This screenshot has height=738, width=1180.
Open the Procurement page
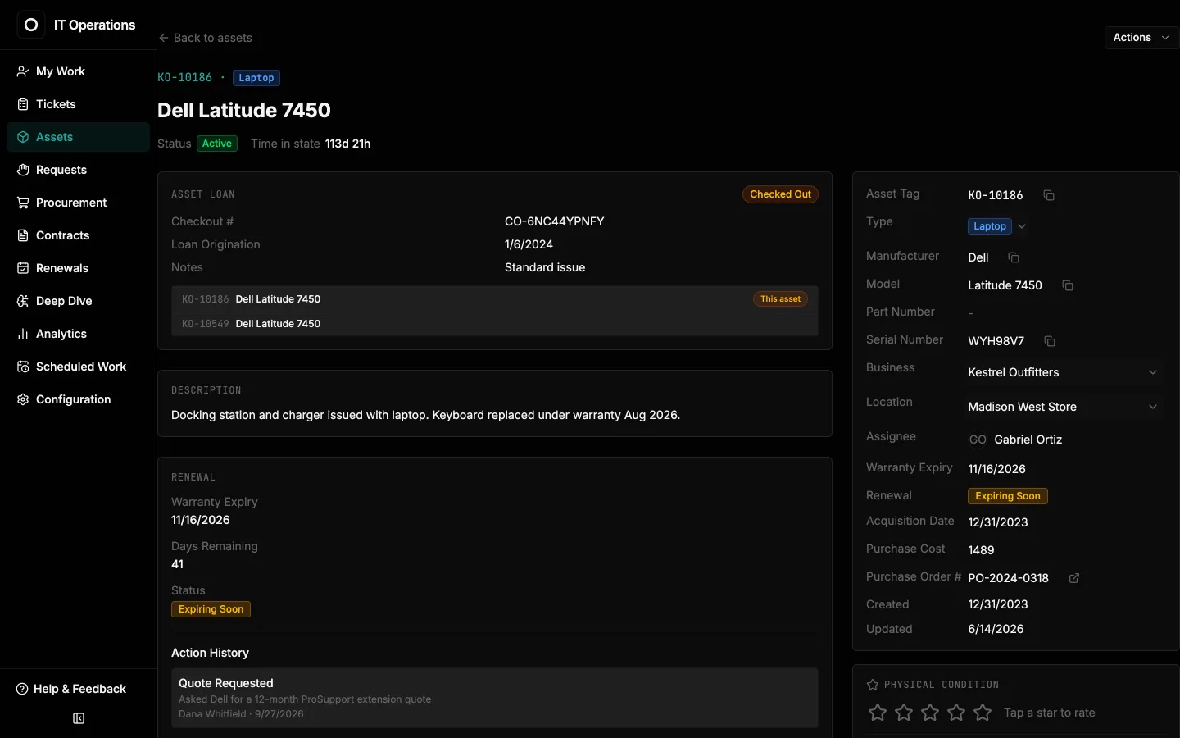tap(78, 203)
